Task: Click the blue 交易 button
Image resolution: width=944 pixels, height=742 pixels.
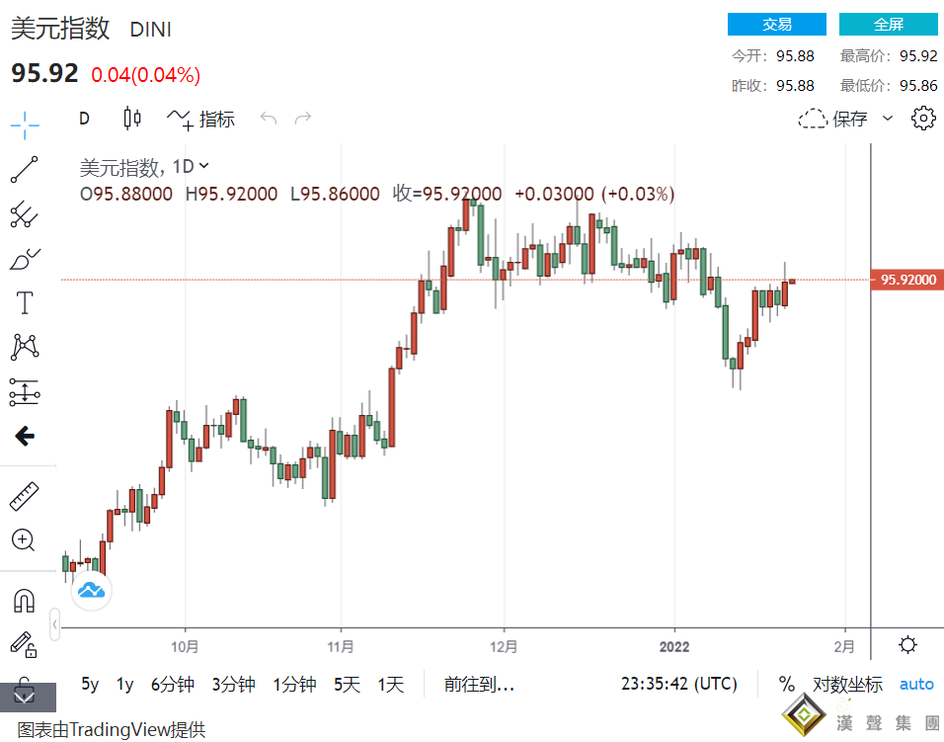Action: coord(776,25)
